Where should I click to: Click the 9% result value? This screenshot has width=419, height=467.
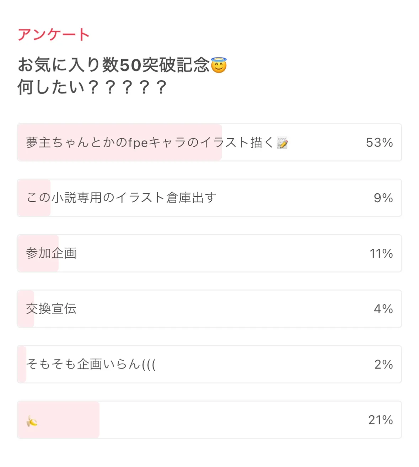tap(383, 198)
